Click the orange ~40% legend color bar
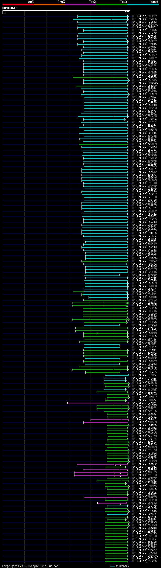Viewport: 161px width, 568px height. (x=49, y=5)
